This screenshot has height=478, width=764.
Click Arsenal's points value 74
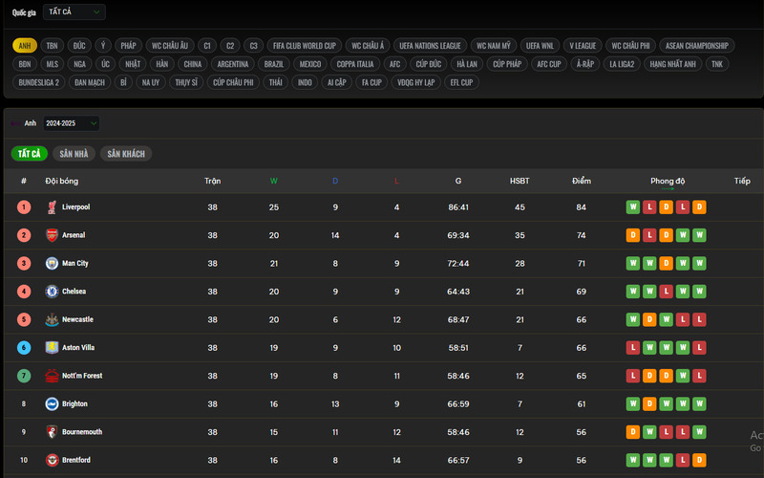582,235
